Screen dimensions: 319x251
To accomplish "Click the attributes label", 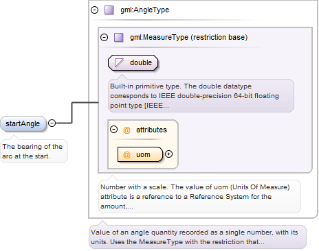I will point(151,130).
